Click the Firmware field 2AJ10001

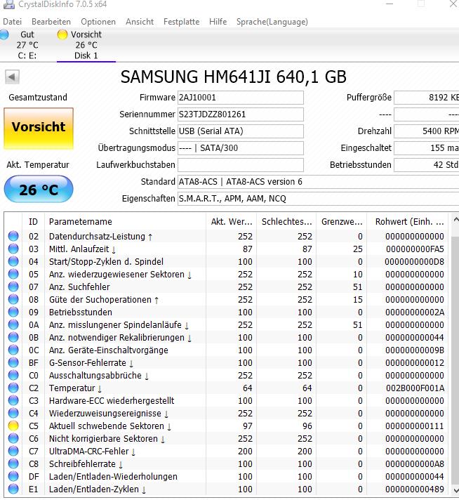[x=240, y=98]
